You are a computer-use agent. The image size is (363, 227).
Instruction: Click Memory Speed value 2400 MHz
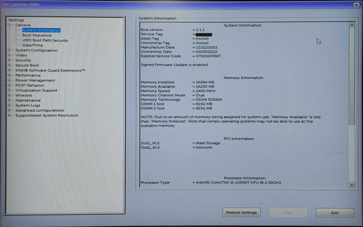click(x=206, y=91)
